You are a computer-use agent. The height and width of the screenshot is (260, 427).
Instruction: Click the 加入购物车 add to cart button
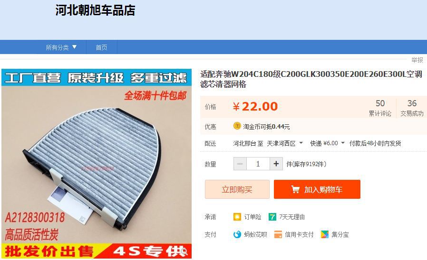[x=317, y=189]
